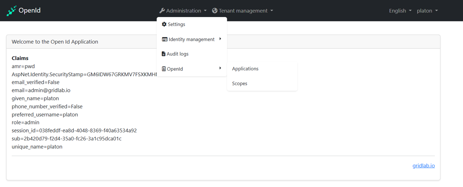Open the platon user account dropdown
The width and height of the screenshot is (463, 187).
tap(427, 11)
